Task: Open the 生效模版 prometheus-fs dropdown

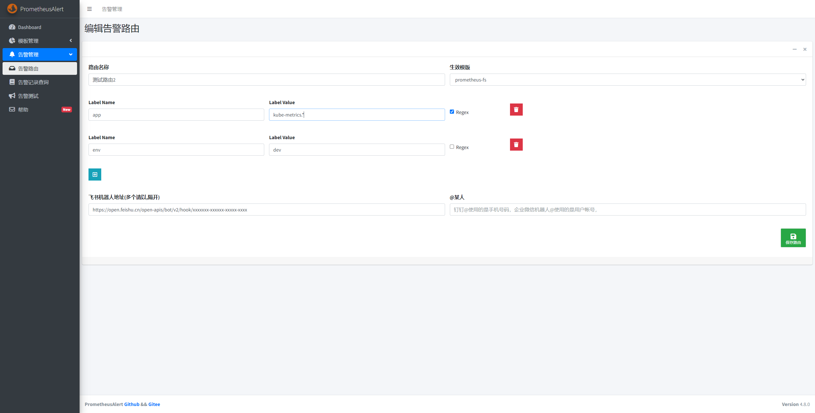Action: coord(627,80)
